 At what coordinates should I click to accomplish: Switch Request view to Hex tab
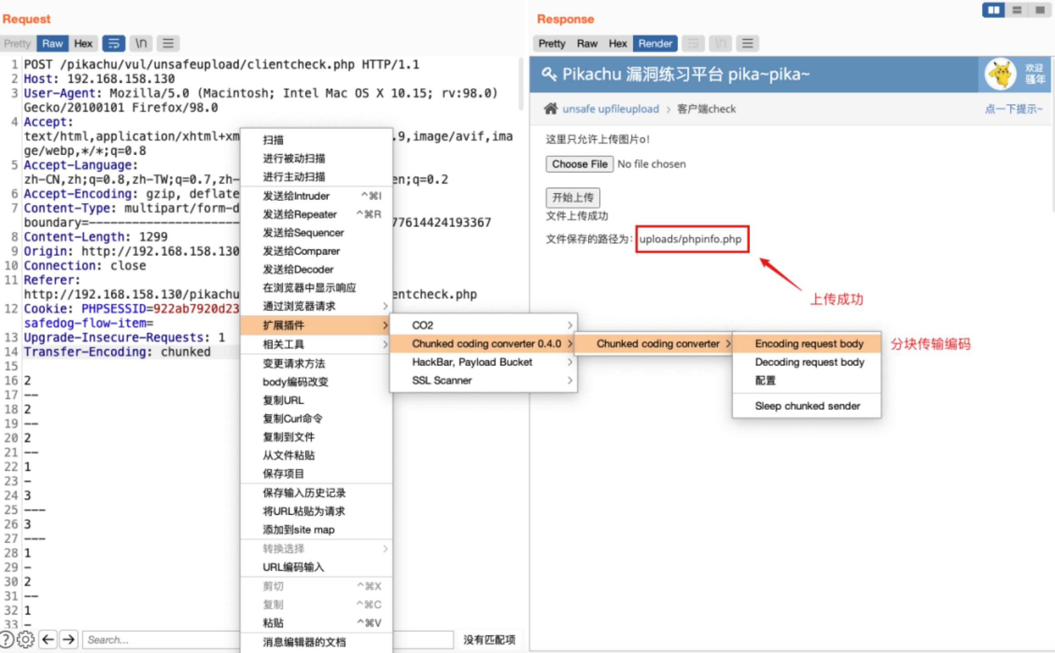83,44
